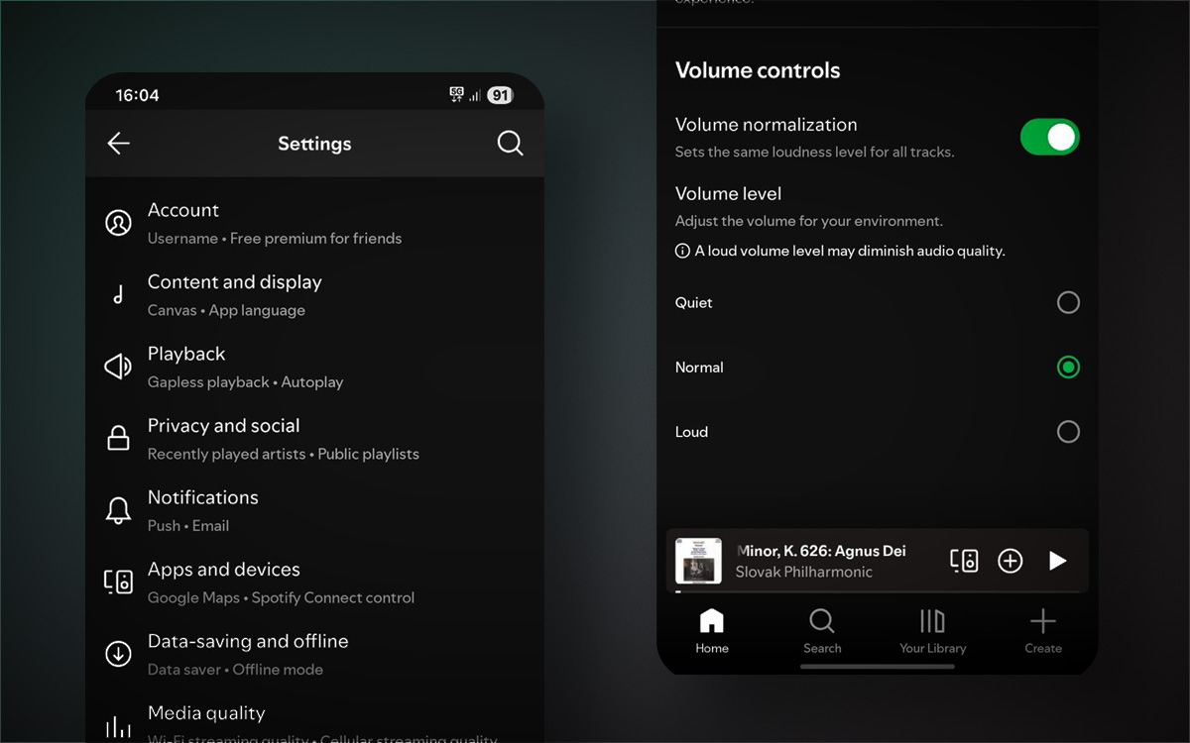
Task: Click the Notifications bell icon
Action: pyautogui.click(x=118, y=510)
